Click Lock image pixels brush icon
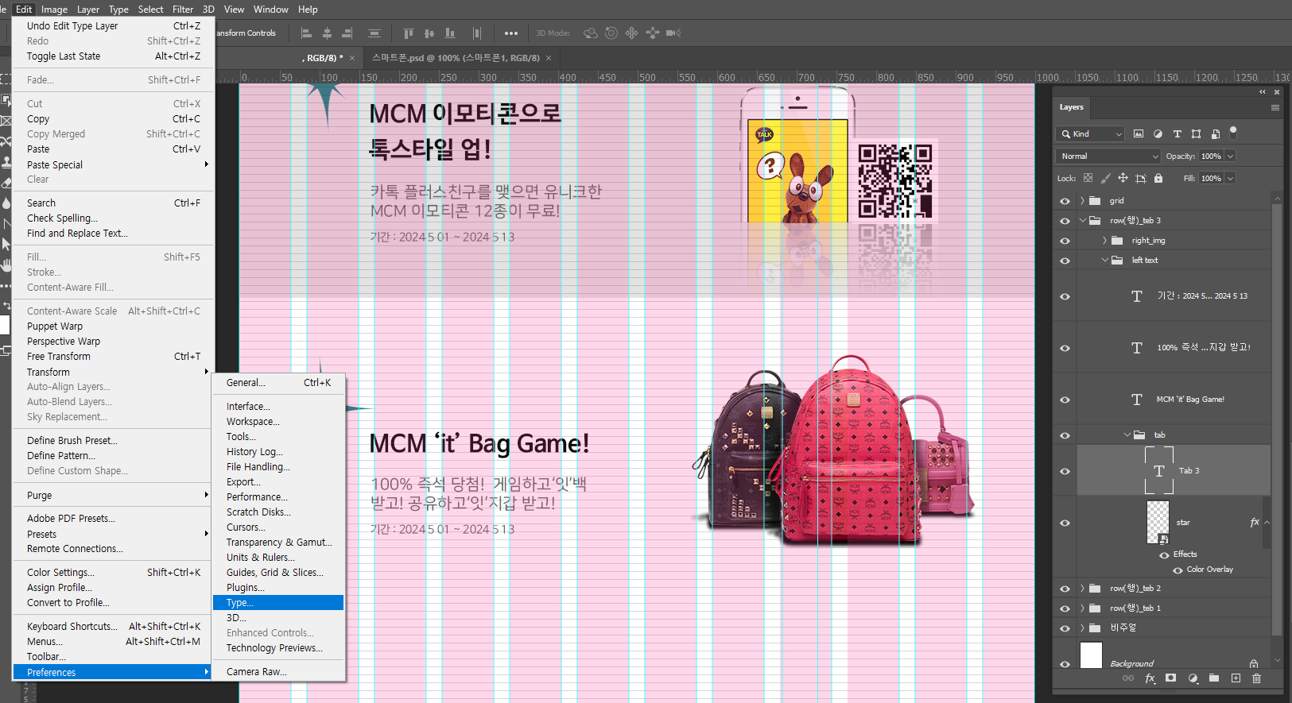Screen dimensions: 1292x703 (1105, 178)
